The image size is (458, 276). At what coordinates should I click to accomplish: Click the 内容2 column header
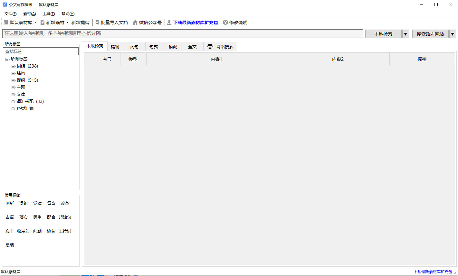[x=338, y=59]
